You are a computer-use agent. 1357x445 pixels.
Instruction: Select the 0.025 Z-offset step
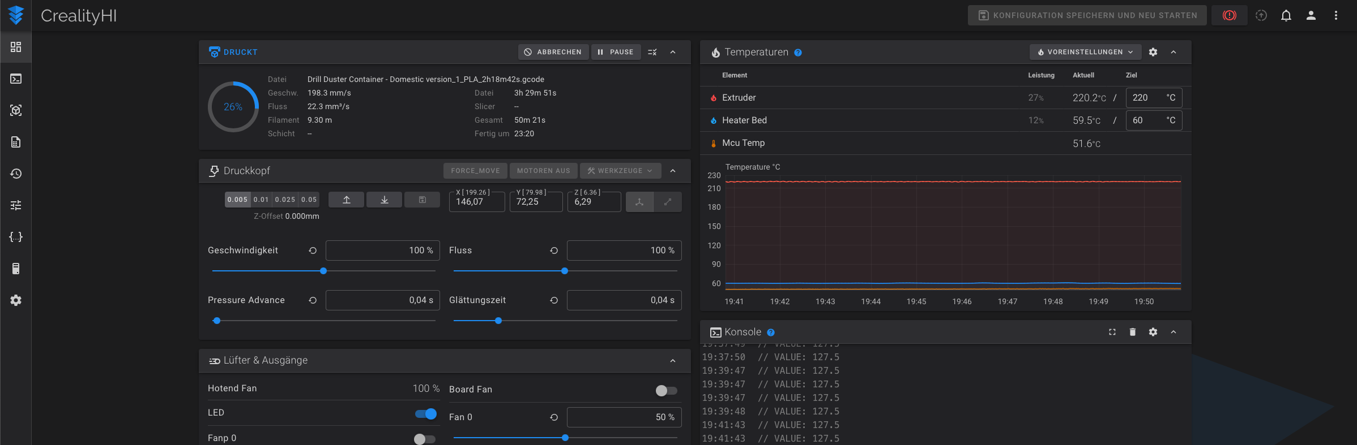[x=285, y=200]
